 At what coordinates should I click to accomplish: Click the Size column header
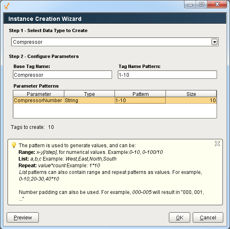(191, 94)
